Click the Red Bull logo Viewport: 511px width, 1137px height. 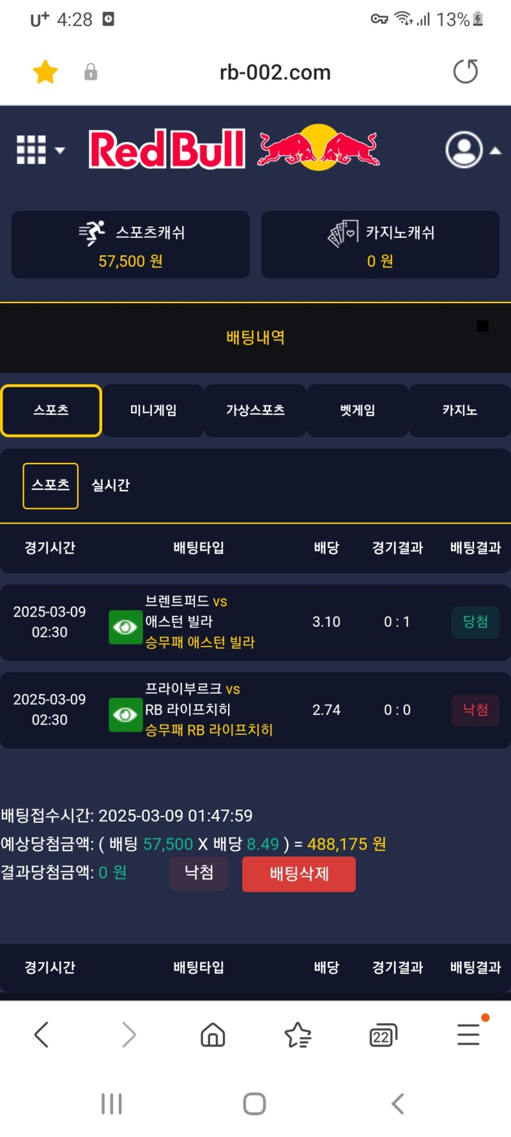(234, 148)
